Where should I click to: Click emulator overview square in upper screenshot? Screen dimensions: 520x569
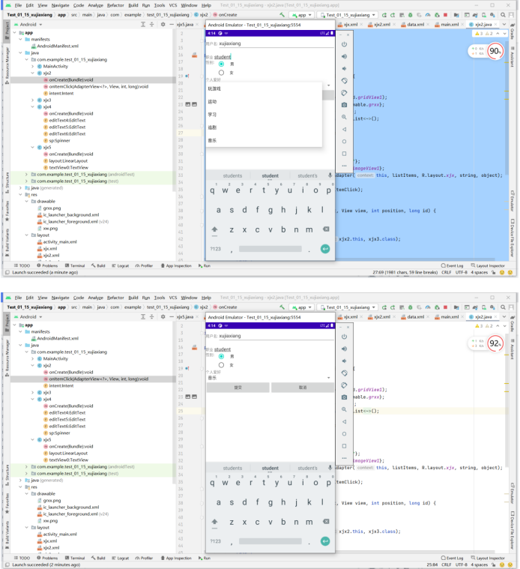[x=344, y=154]
